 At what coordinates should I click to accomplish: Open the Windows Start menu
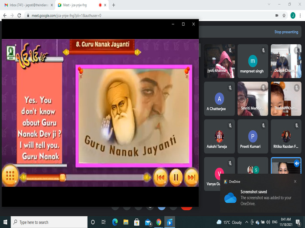pyautogui.click(x=5, y=222)
